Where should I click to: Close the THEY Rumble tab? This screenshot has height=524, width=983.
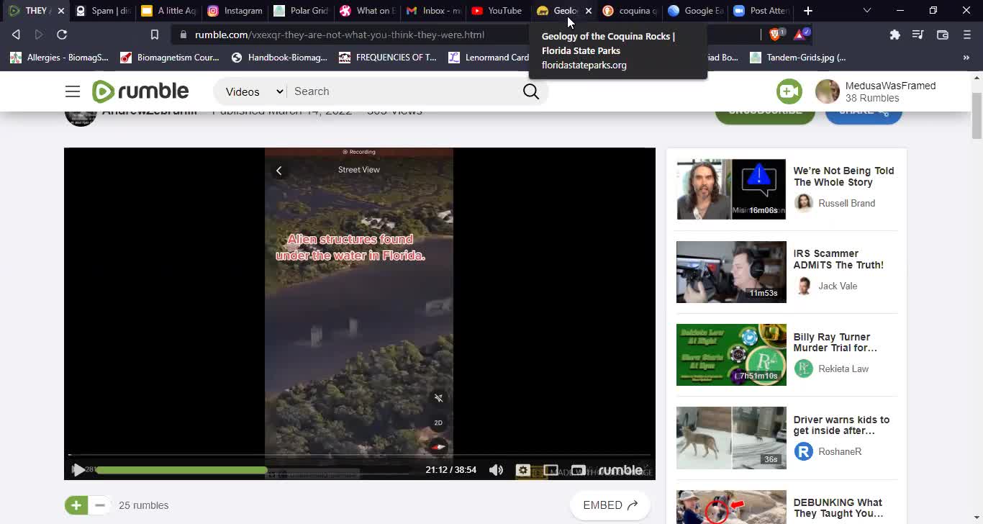[x=61, y=11]
